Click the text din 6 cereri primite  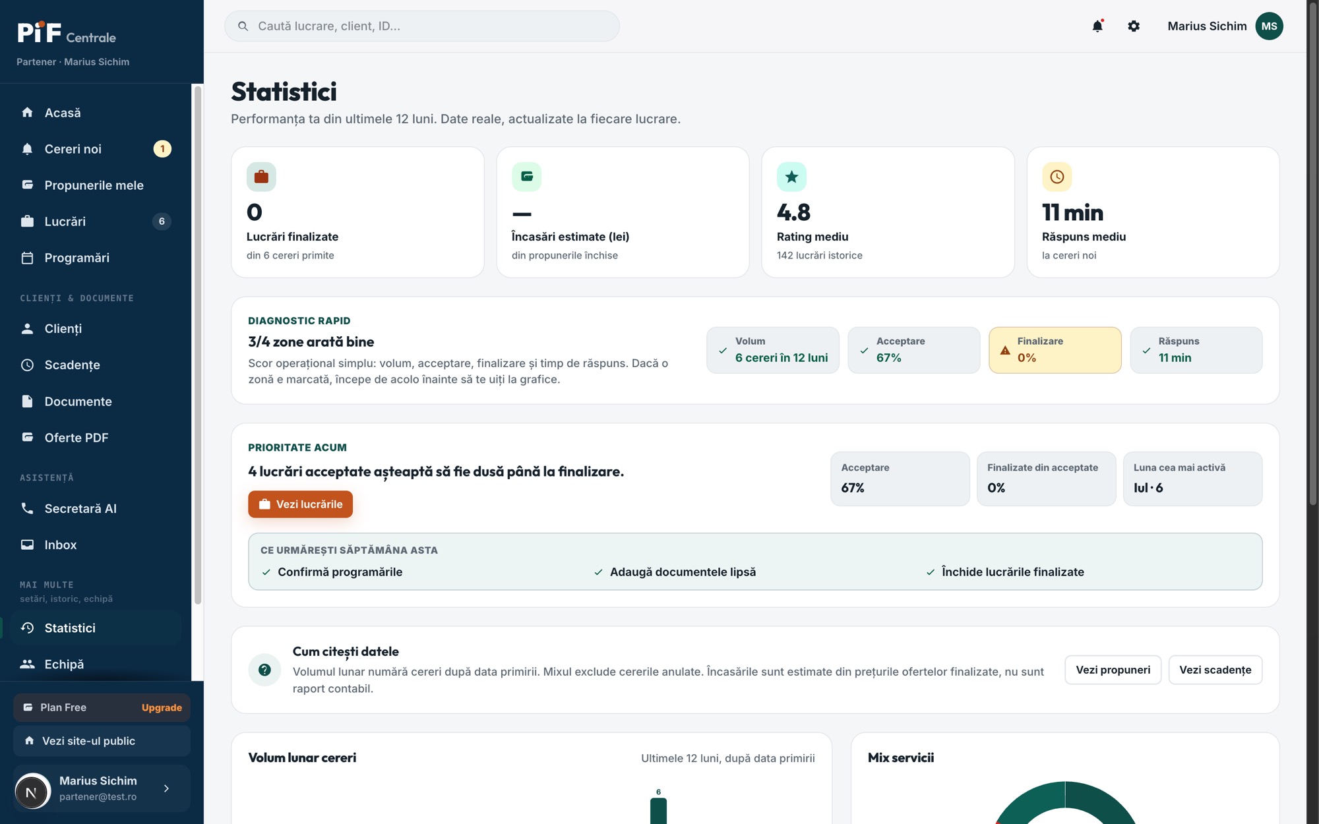click(x=290, y=255)
